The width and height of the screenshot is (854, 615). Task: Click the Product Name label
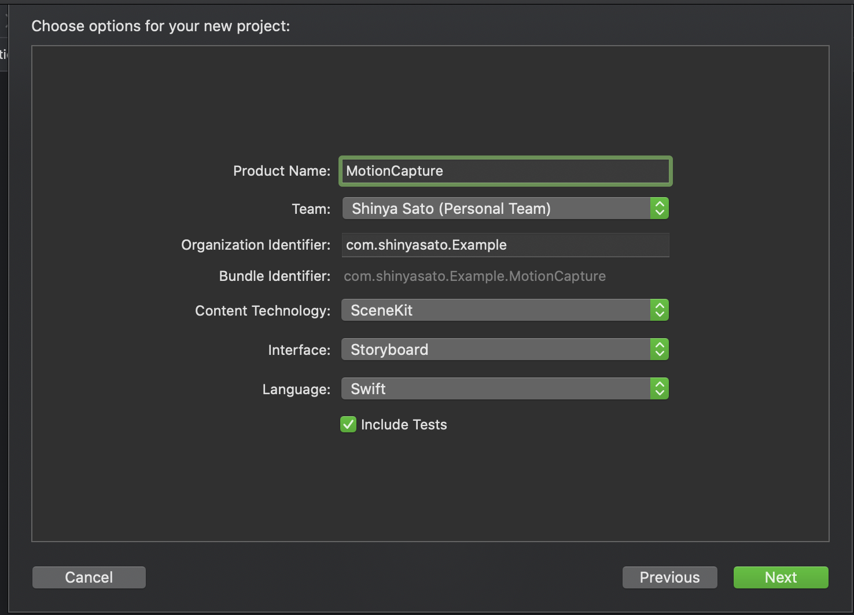[281, 171]
